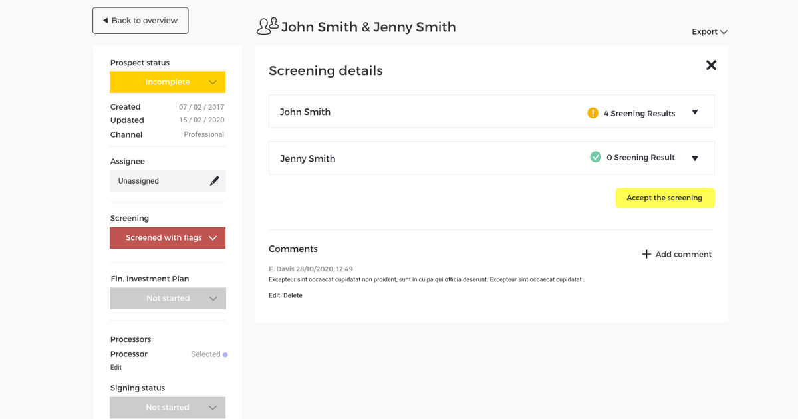Click the Processor selected status dot
The width and height of the screenshot is (798, 419).
(225, 354)
